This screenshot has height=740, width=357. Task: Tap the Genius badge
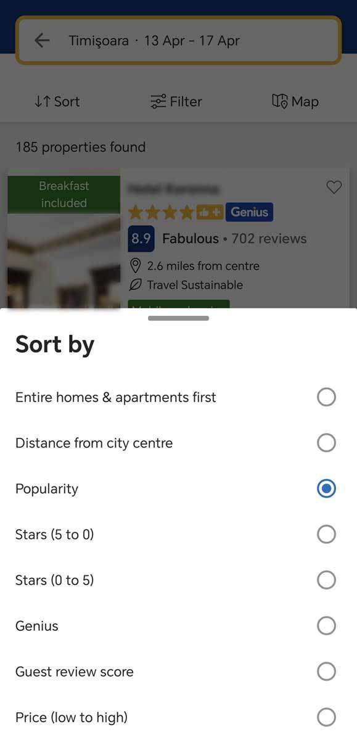pyautogui.click(x=250, y=212)
